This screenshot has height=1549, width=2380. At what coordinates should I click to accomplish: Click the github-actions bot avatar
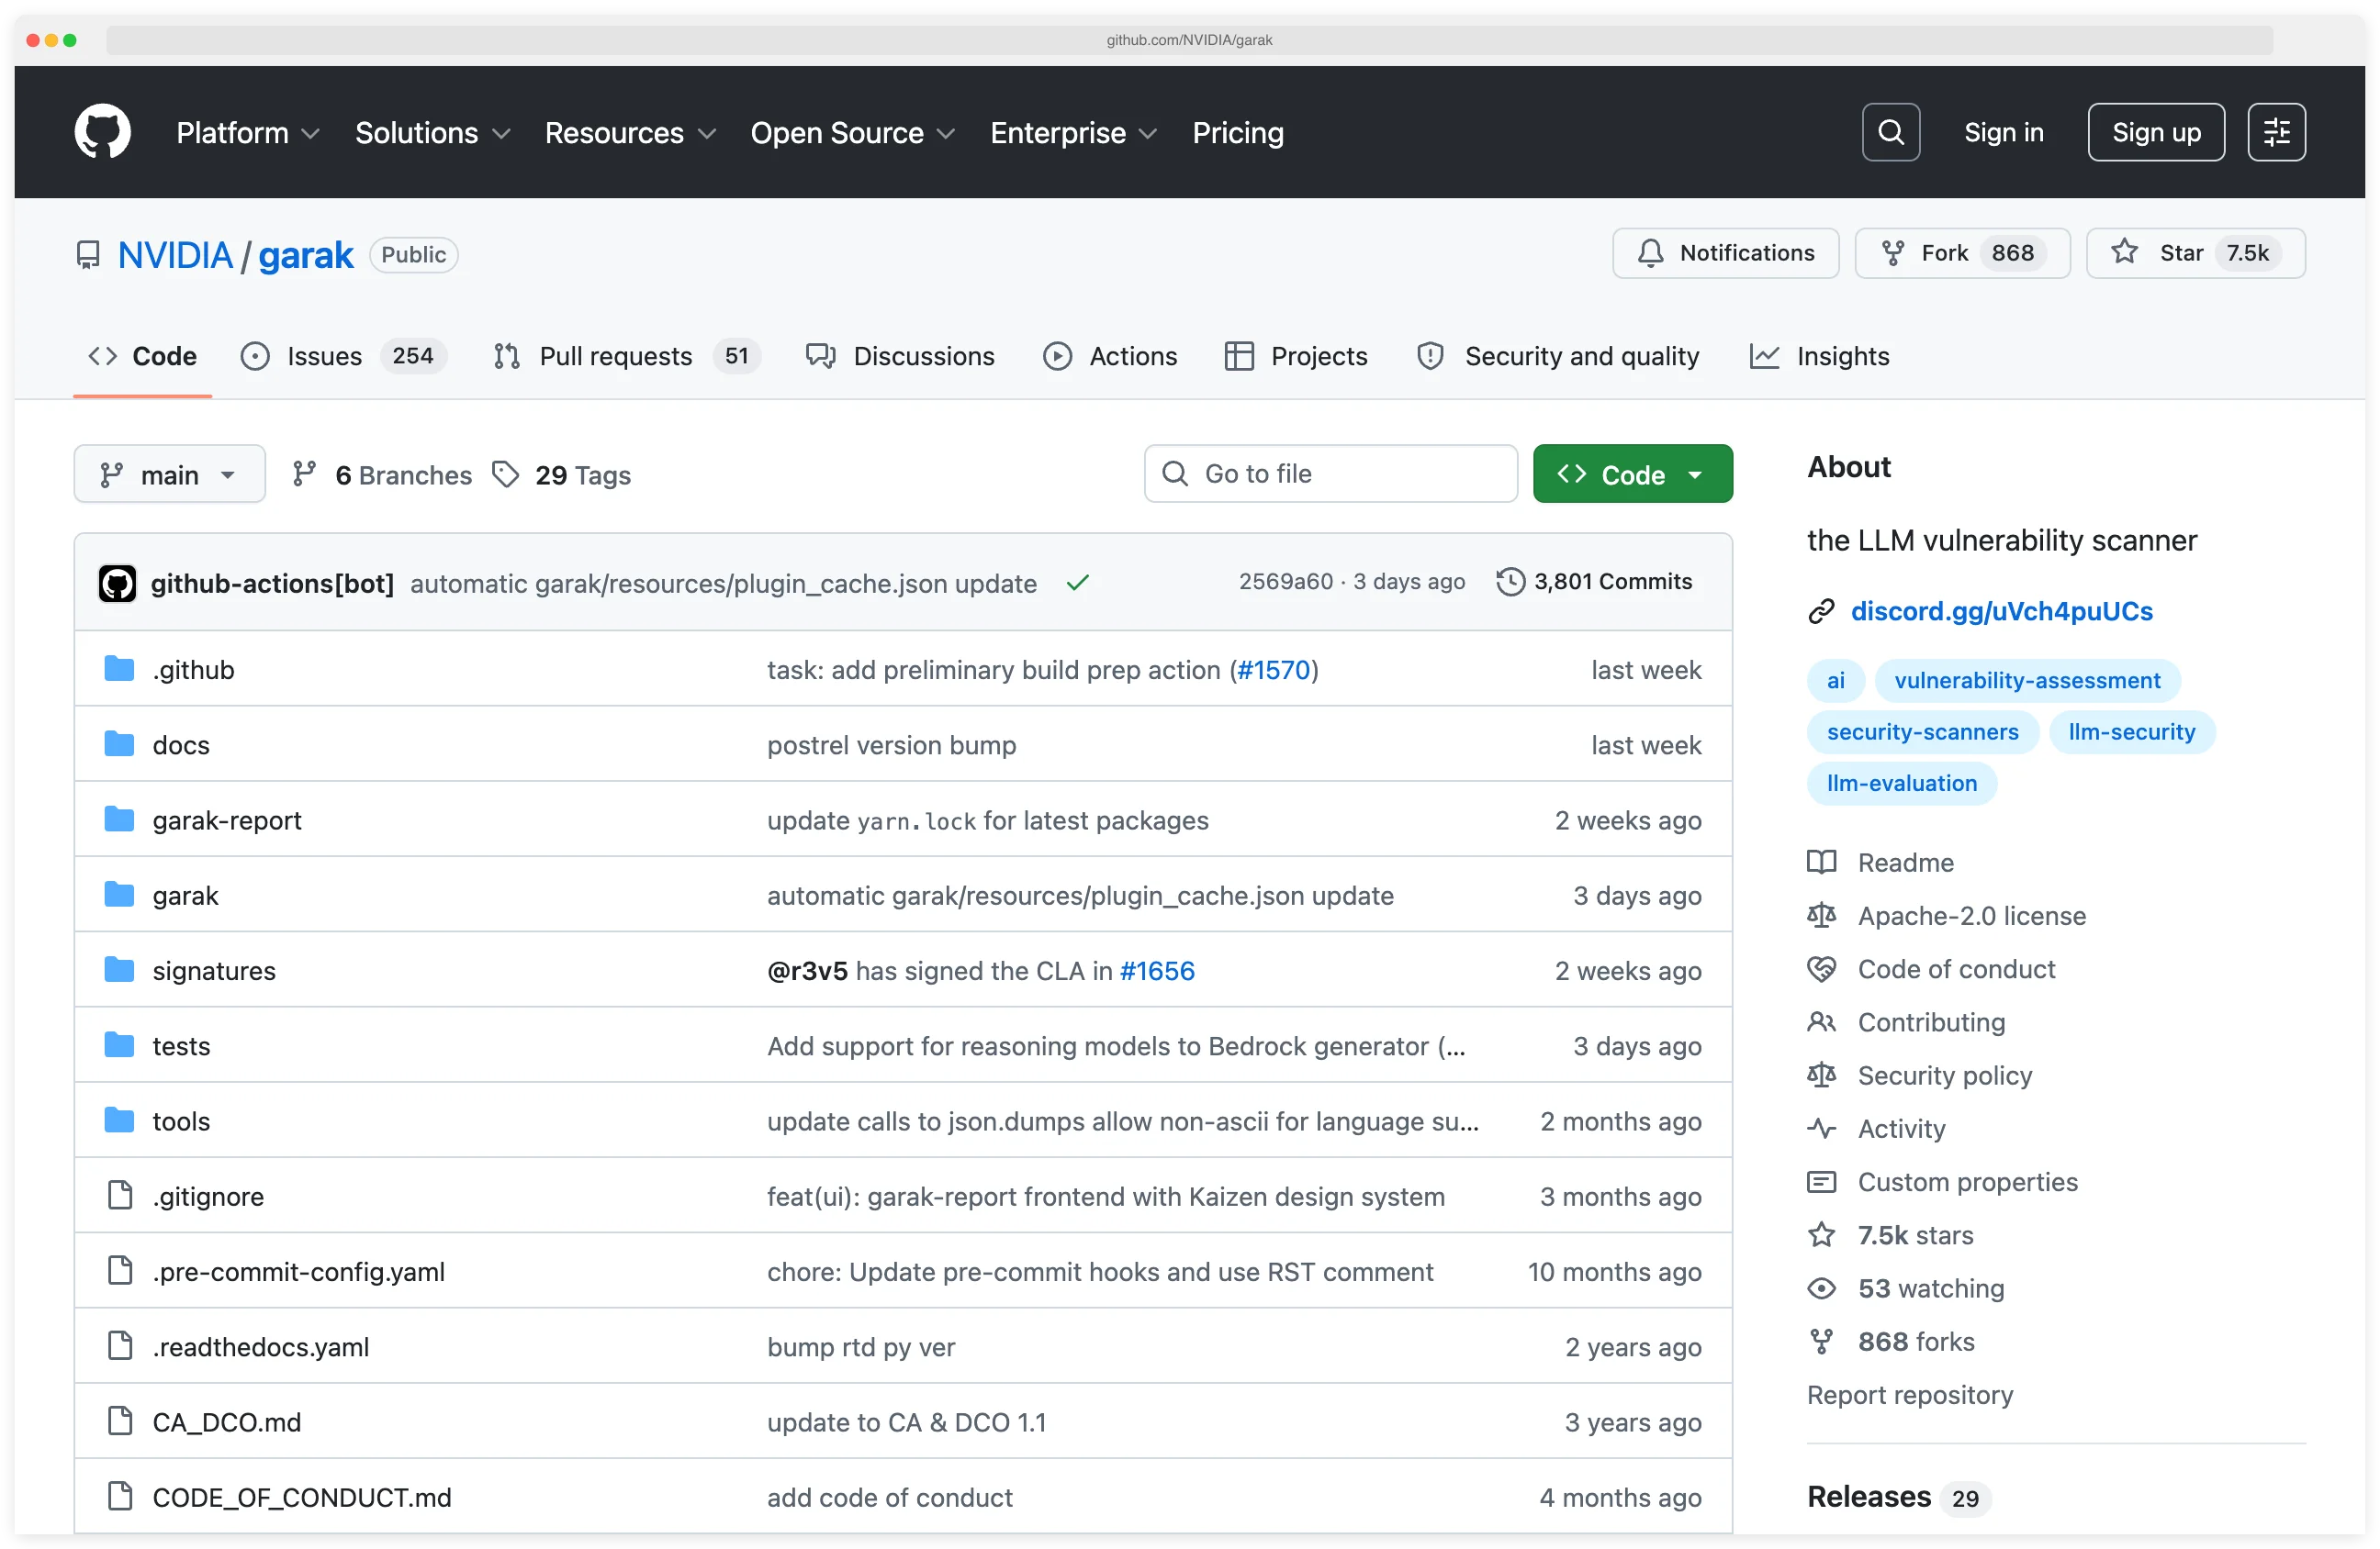117,583
